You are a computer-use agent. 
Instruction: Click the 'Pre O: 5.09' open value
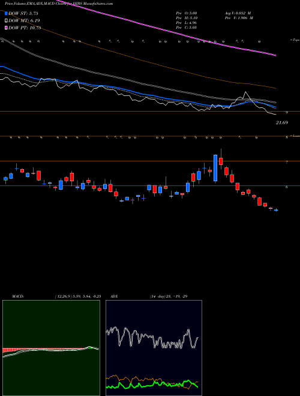(187, 13)
